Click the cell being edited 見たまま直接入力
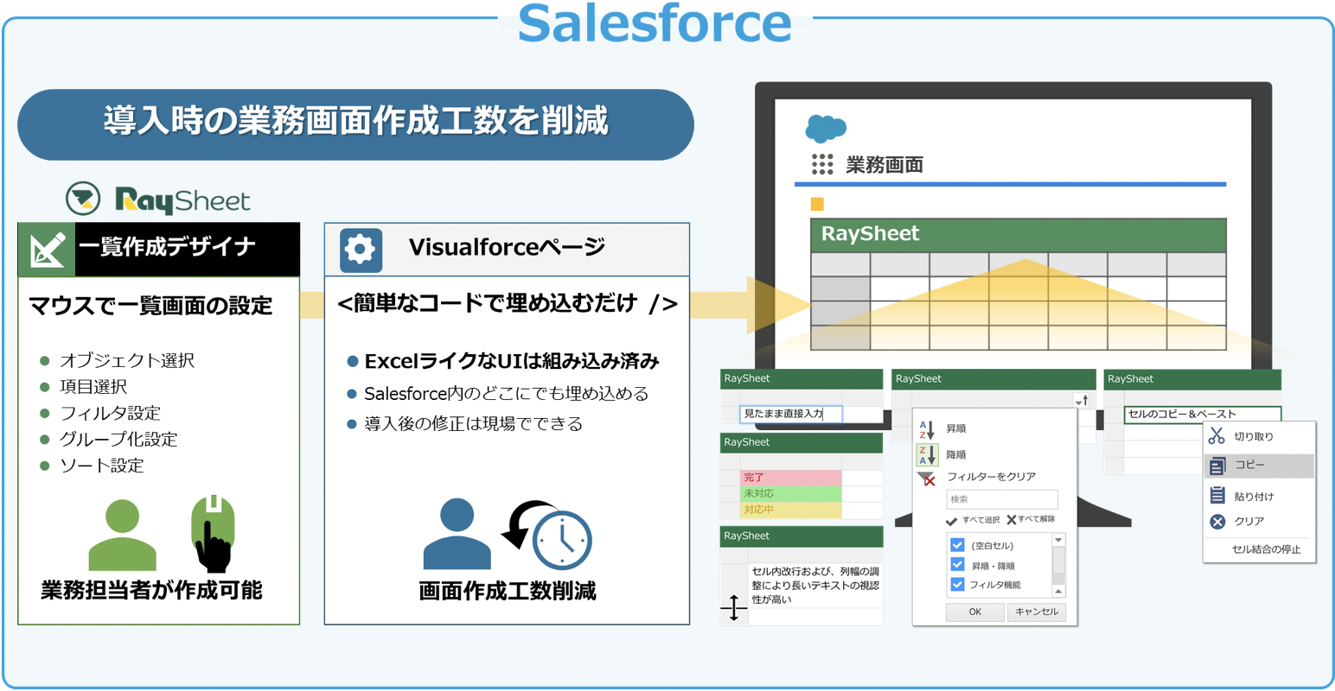Screen dimensions: 1335x691 pos(790,415)
